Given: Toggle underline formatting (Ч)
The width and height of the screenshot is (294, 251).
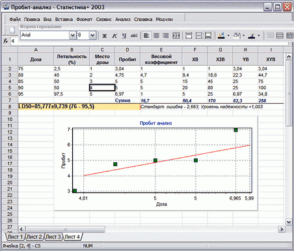Looking at the screenshot, I should click(x=124, y=36).
